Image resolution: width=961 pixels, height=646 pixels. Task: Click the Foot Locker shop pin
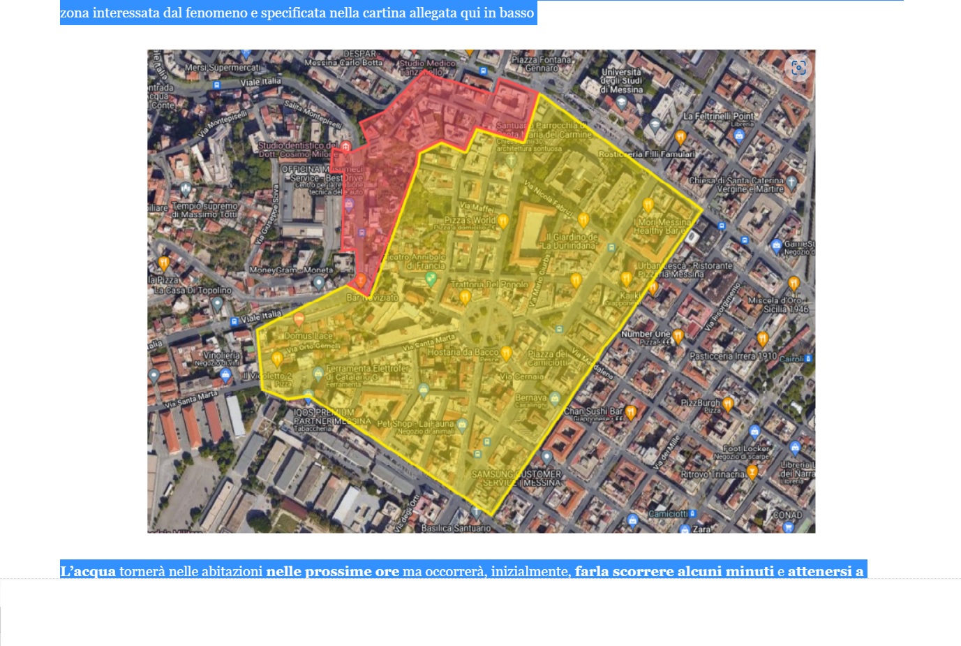point(754,431)
